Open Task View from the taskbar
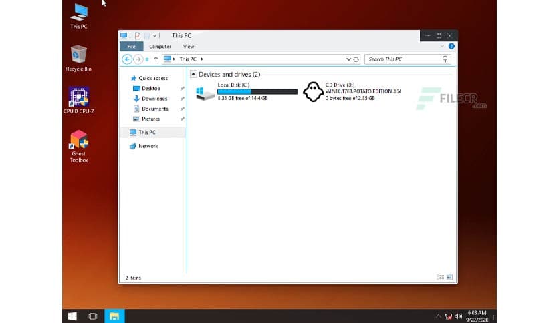Viewport: 559px width, 323px height. pyautogui.click(x=93, y=316)
